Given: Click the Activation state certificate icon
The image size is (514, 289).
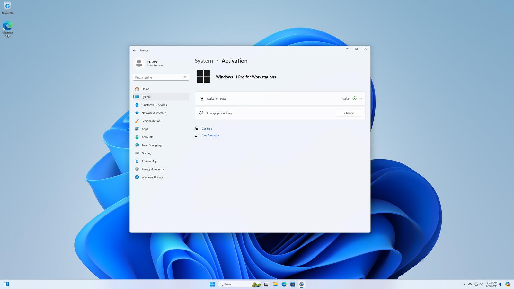Looking at the screenshot, I should click(x=201, y=99).
